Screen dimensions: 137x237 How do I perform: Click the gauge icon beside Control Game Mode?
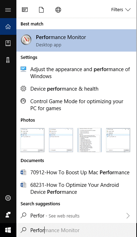[23, 101]
